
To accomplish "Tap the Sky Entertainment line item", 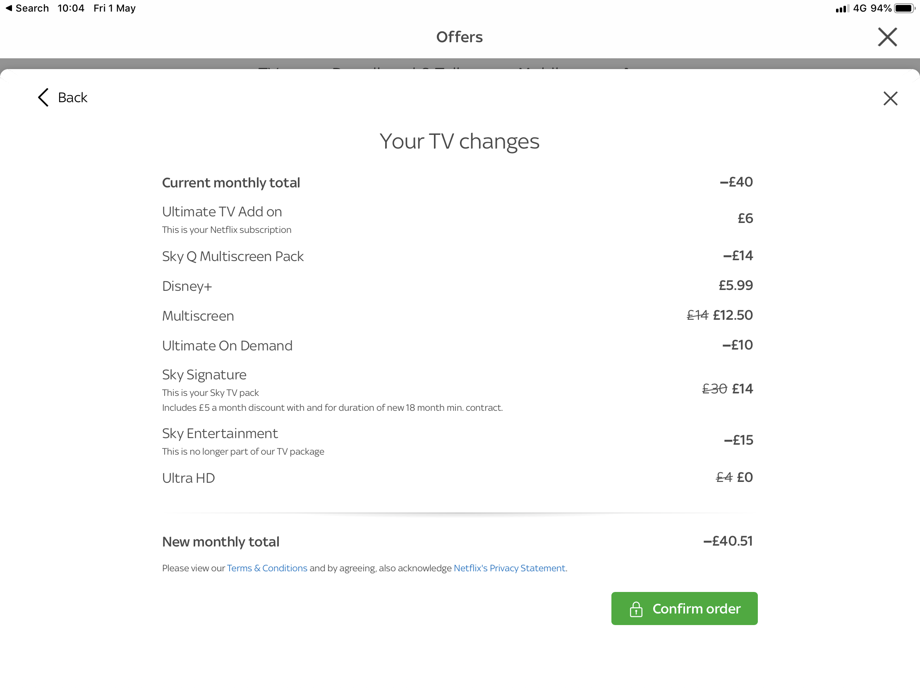I will point(220,434).
